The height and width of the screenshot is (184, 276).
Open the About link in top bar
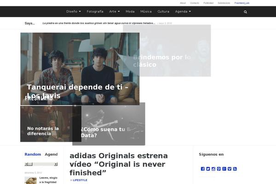[183, 3]
